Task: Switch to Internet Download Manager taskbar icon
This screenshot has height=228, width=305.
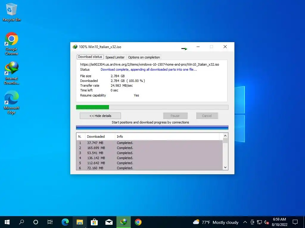Action: pos(124,222)
